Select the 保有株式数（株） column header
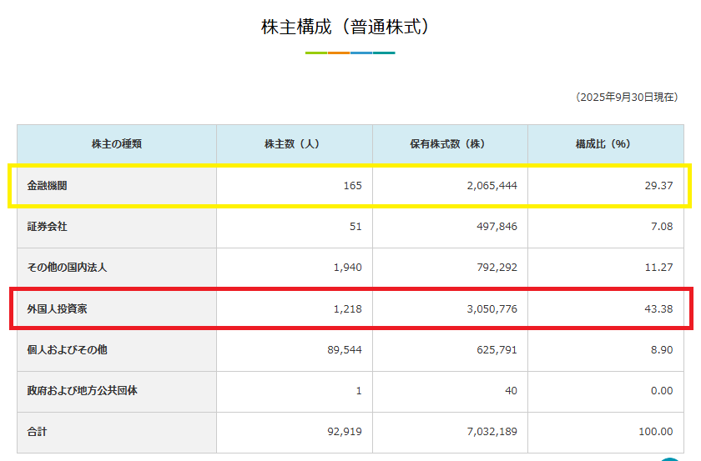 coord(450,144)
